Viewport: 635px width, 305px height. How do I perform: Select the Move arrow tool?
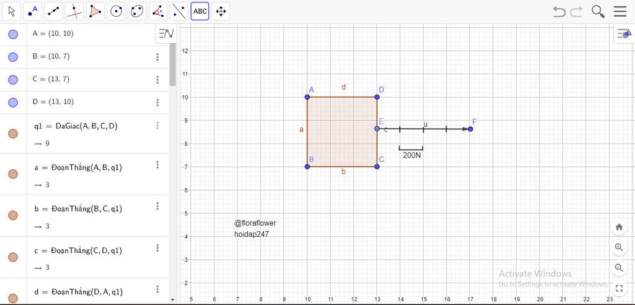point(12,11)
